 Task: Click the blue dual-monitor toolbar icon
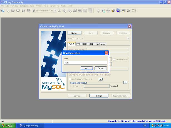[x=118, y=11]
